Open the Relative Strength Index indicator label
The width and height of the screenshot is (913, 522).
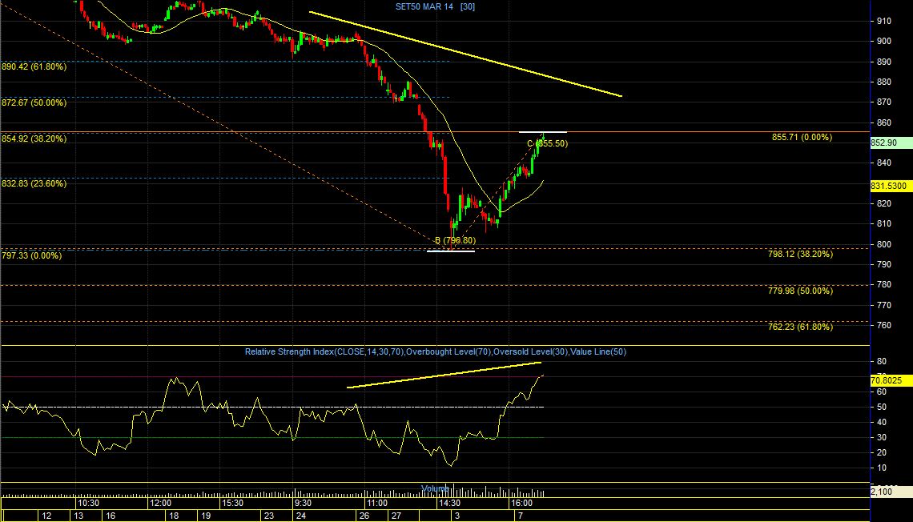coord(436,352)
